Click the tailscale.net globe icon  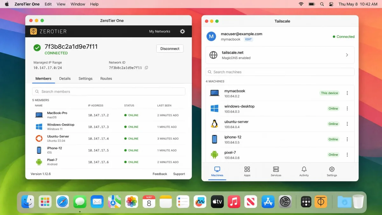tap(213, 55)
